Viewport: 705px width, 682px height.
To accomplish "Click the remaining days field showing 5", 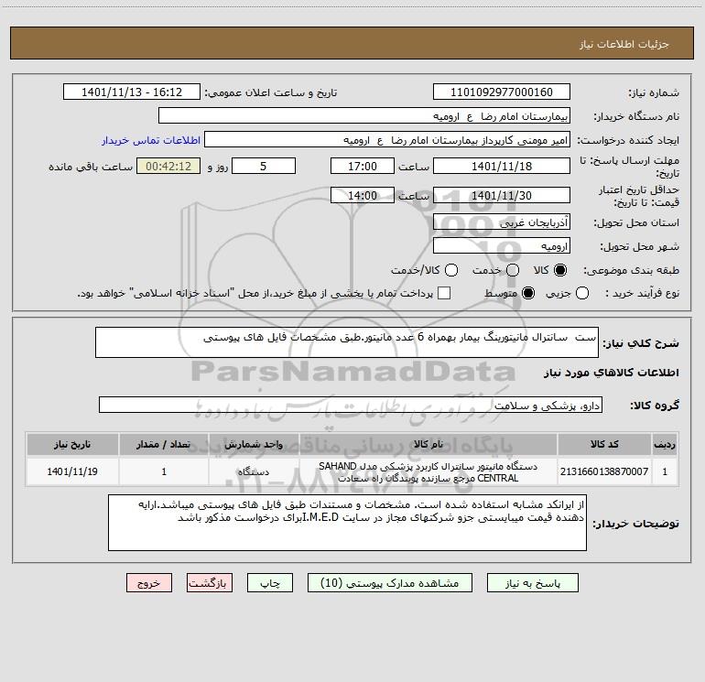I will point(264,167).
